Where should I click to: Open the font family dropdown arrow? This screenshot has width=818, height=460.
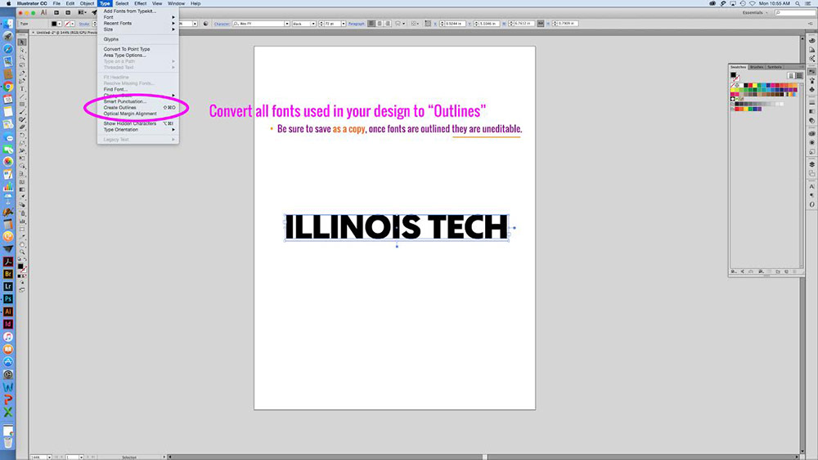(x=286, y=24)
